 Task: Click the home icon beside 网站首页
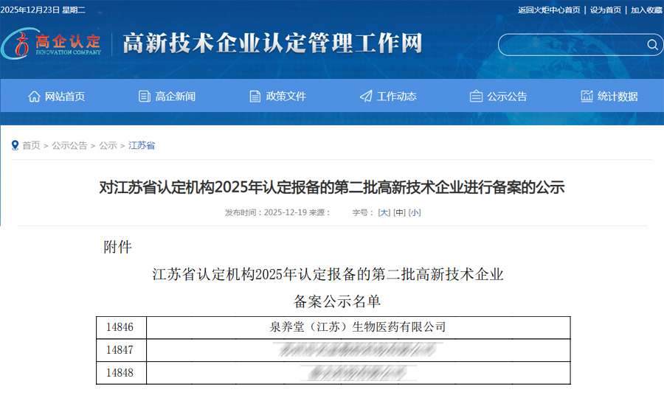pos(34,97)
